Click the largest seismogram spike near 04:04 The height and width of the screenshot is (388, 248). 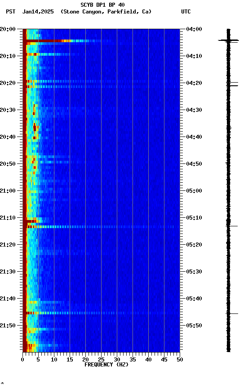tap(228, 40)
